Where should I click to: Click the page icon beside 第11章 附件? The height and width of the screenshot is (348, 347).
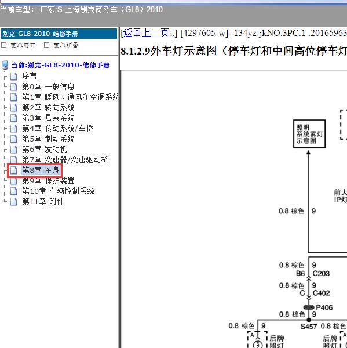coord(14,201)
